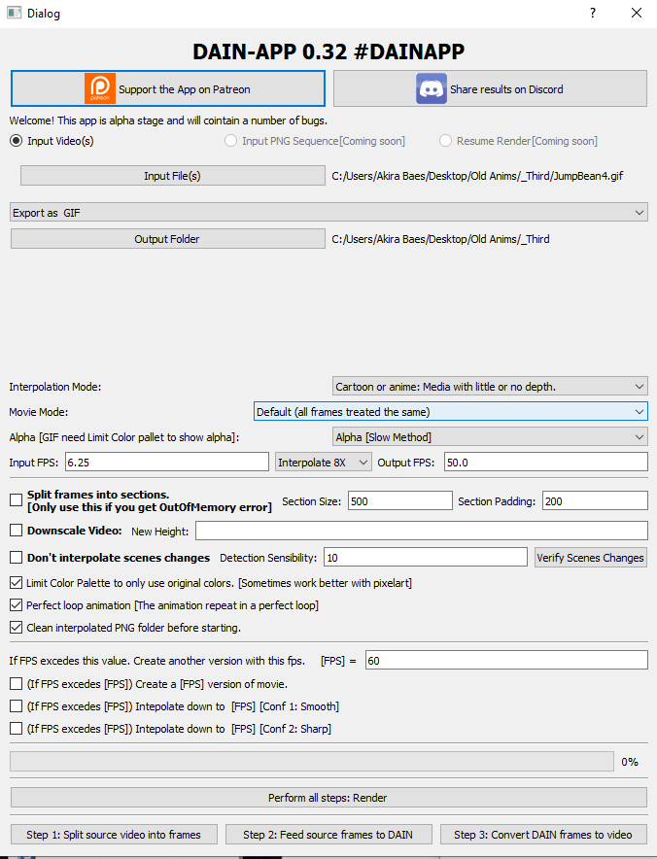Viewport: 657px width, 859px height.
Task: Open the Export as GIF dropdown
Action: 328,213
